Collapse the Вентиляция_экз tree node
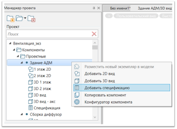177x129 pixels. pyautogui.click(x=10, y=43)
